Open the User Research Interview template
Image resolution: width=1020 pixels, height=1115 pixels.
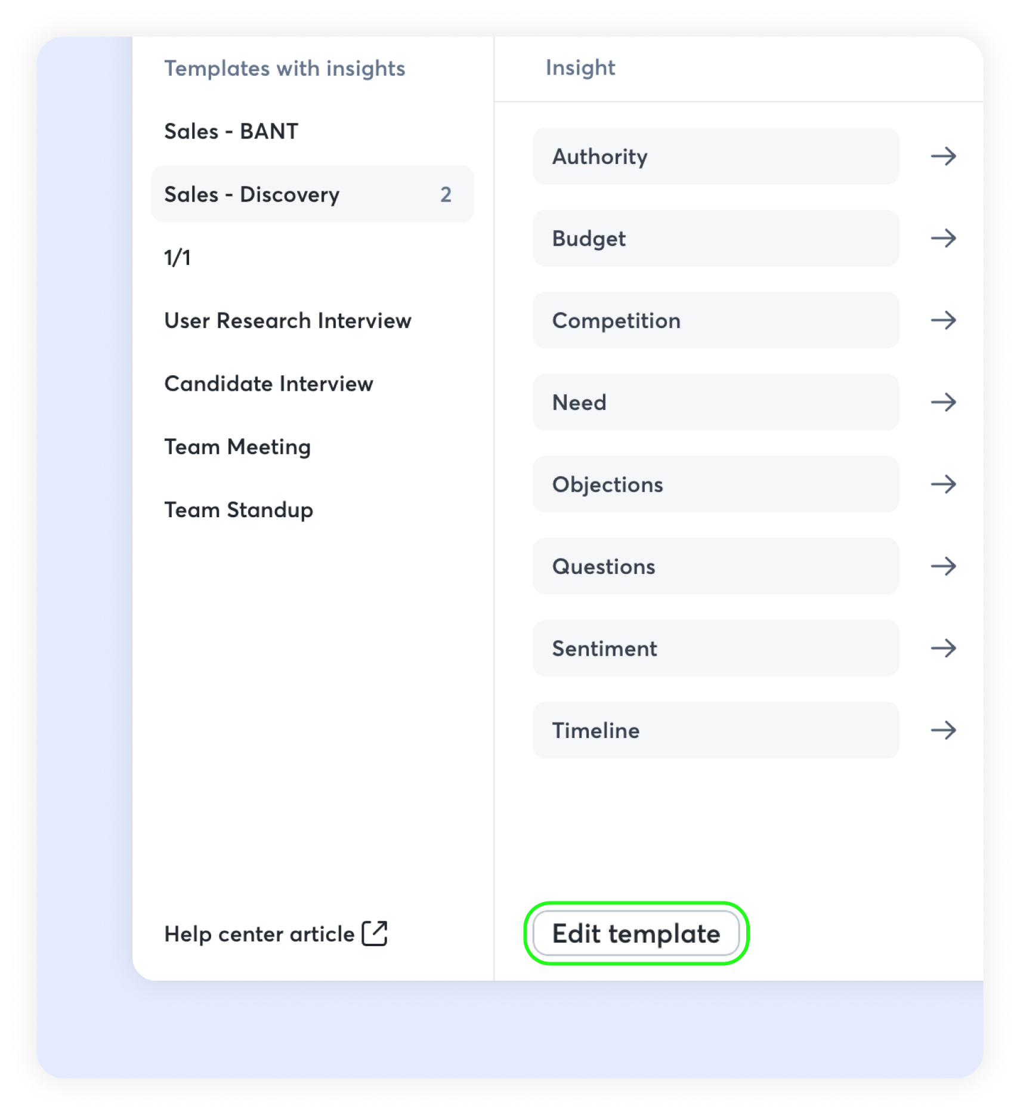(x=288, y=321)
